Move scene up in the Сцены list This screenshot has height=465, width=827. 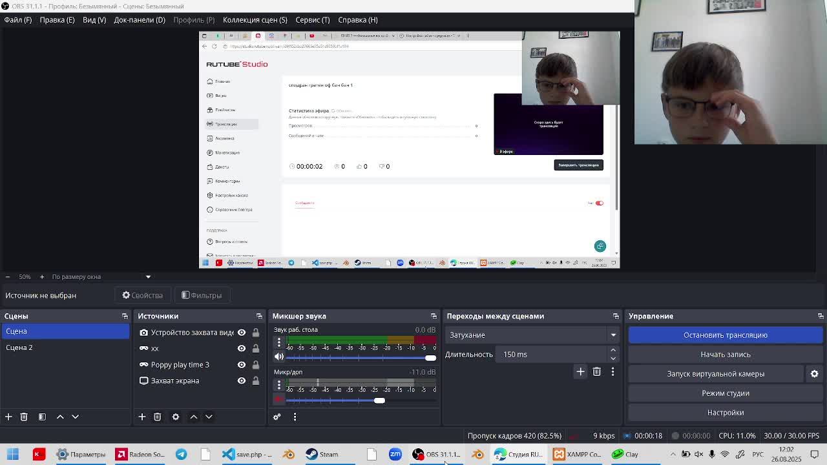pos(60,417)
